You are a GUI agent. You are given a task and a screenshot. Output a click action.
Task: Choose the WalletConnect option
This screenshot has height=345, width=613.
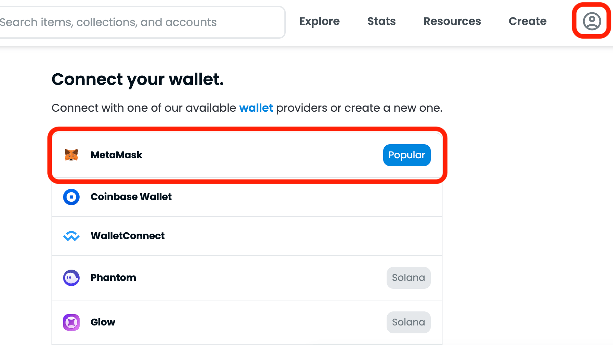tap(247, 236)
